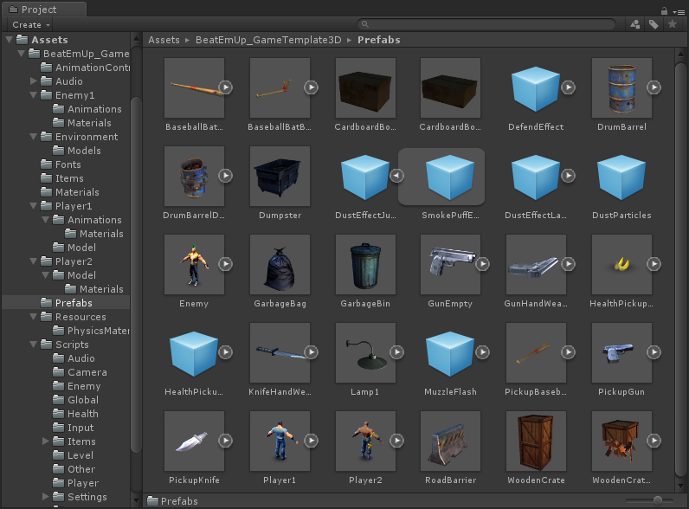Collapse the DustEffectJu prefab arrow
Screen dimensions: 689x509
pos(396,176)
